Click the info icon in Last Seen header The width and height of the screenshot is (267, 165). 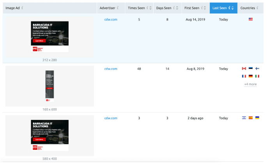pyautogui.click(x=229, y=8)
